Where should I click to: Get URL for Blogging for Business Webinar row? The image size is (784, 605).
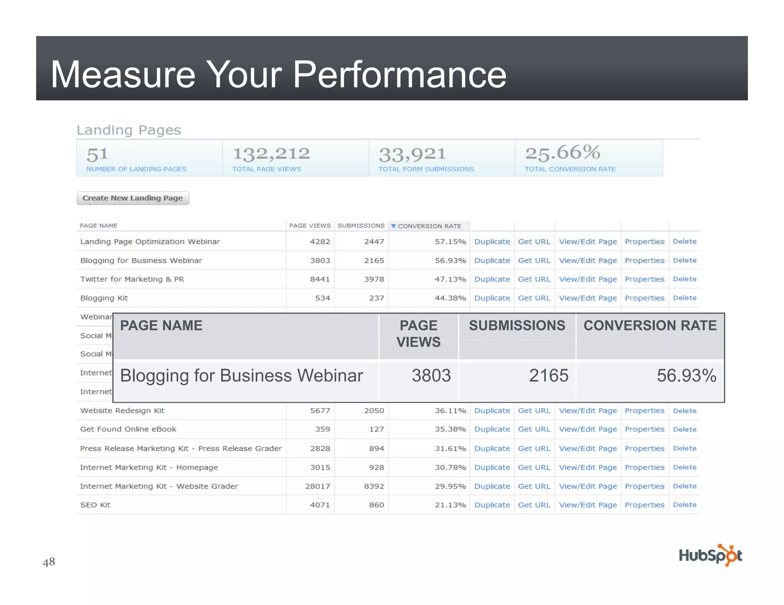click(x=534, y=260)
